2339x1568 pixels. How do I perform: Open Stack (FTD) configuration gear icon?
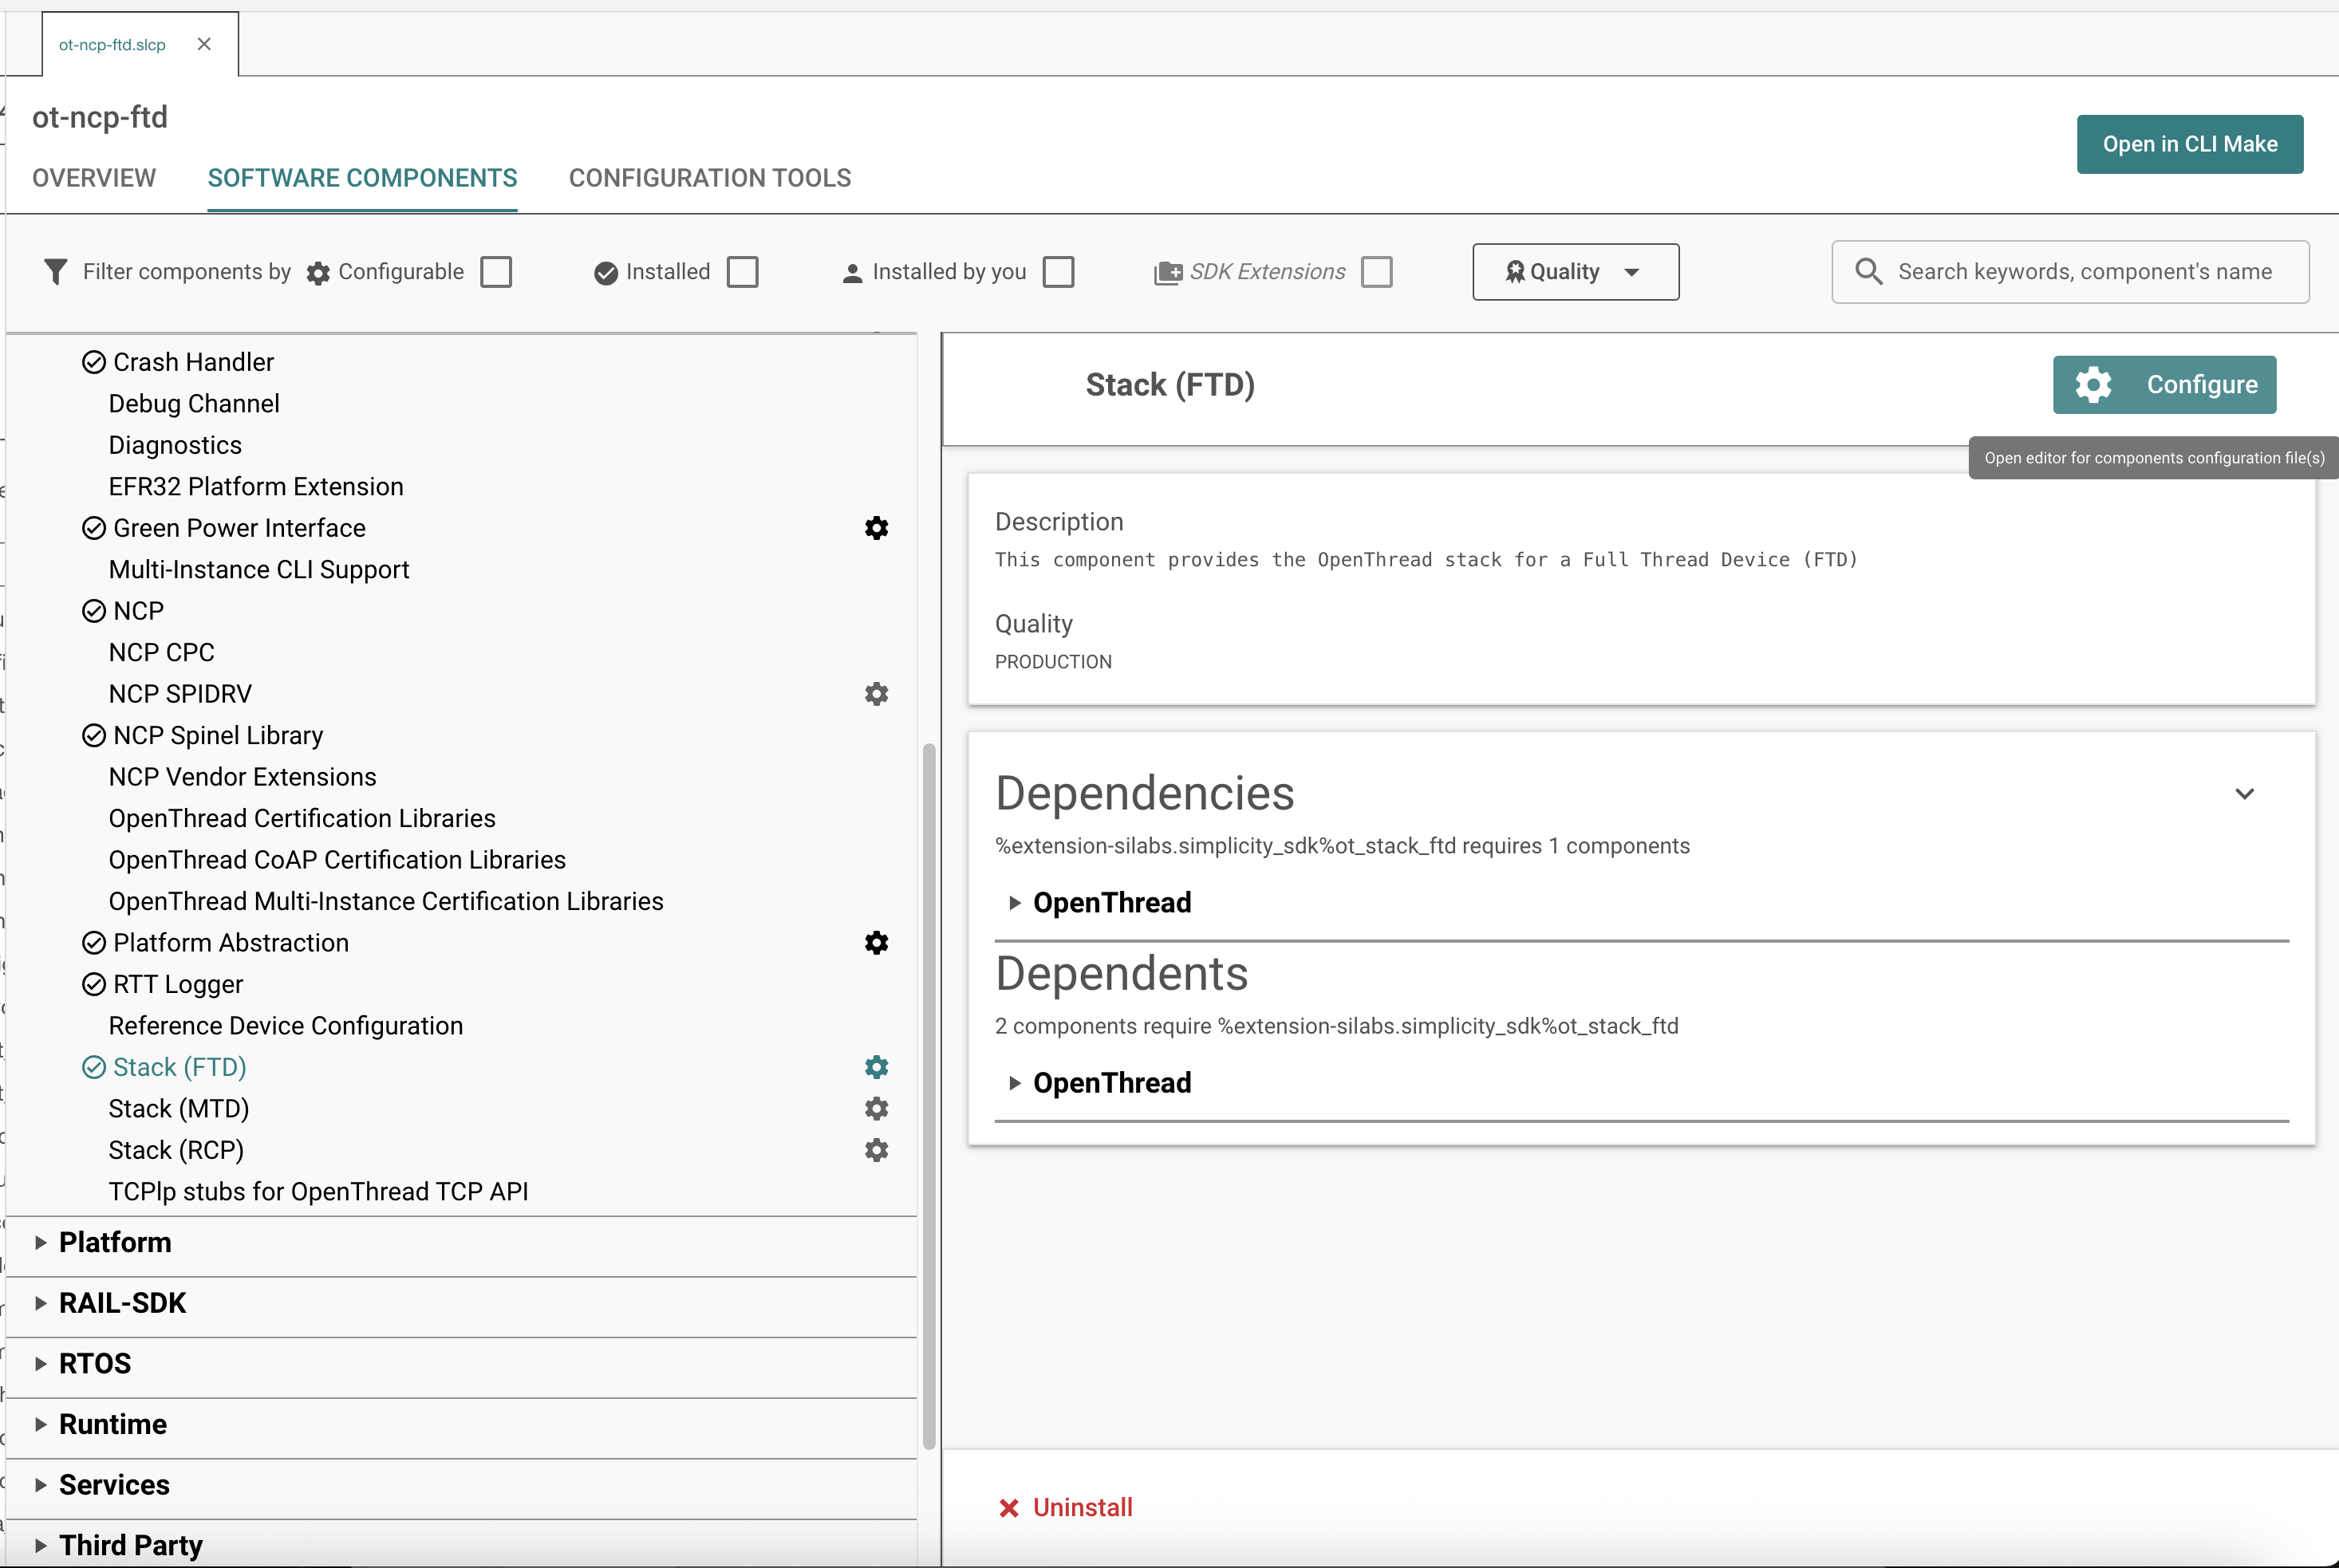pos(876,1066)
